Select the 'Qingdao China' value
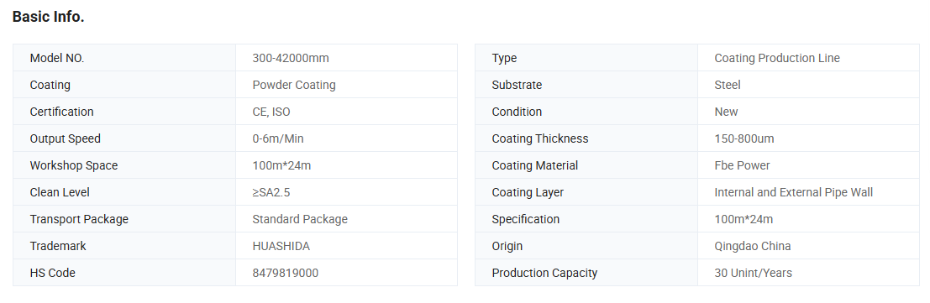The height and width of the screenshot is (303, 930). click(753, 246)
